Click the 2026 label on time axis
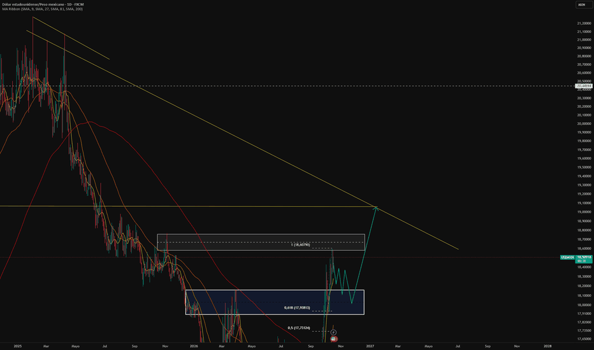The image size is (594, 350). pyautogui.click(x=194, y=346)
